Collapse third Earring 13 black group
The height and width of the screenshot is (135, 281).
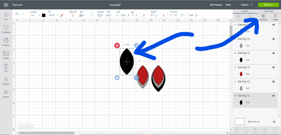pyautogui.click(x=235, y=53)
